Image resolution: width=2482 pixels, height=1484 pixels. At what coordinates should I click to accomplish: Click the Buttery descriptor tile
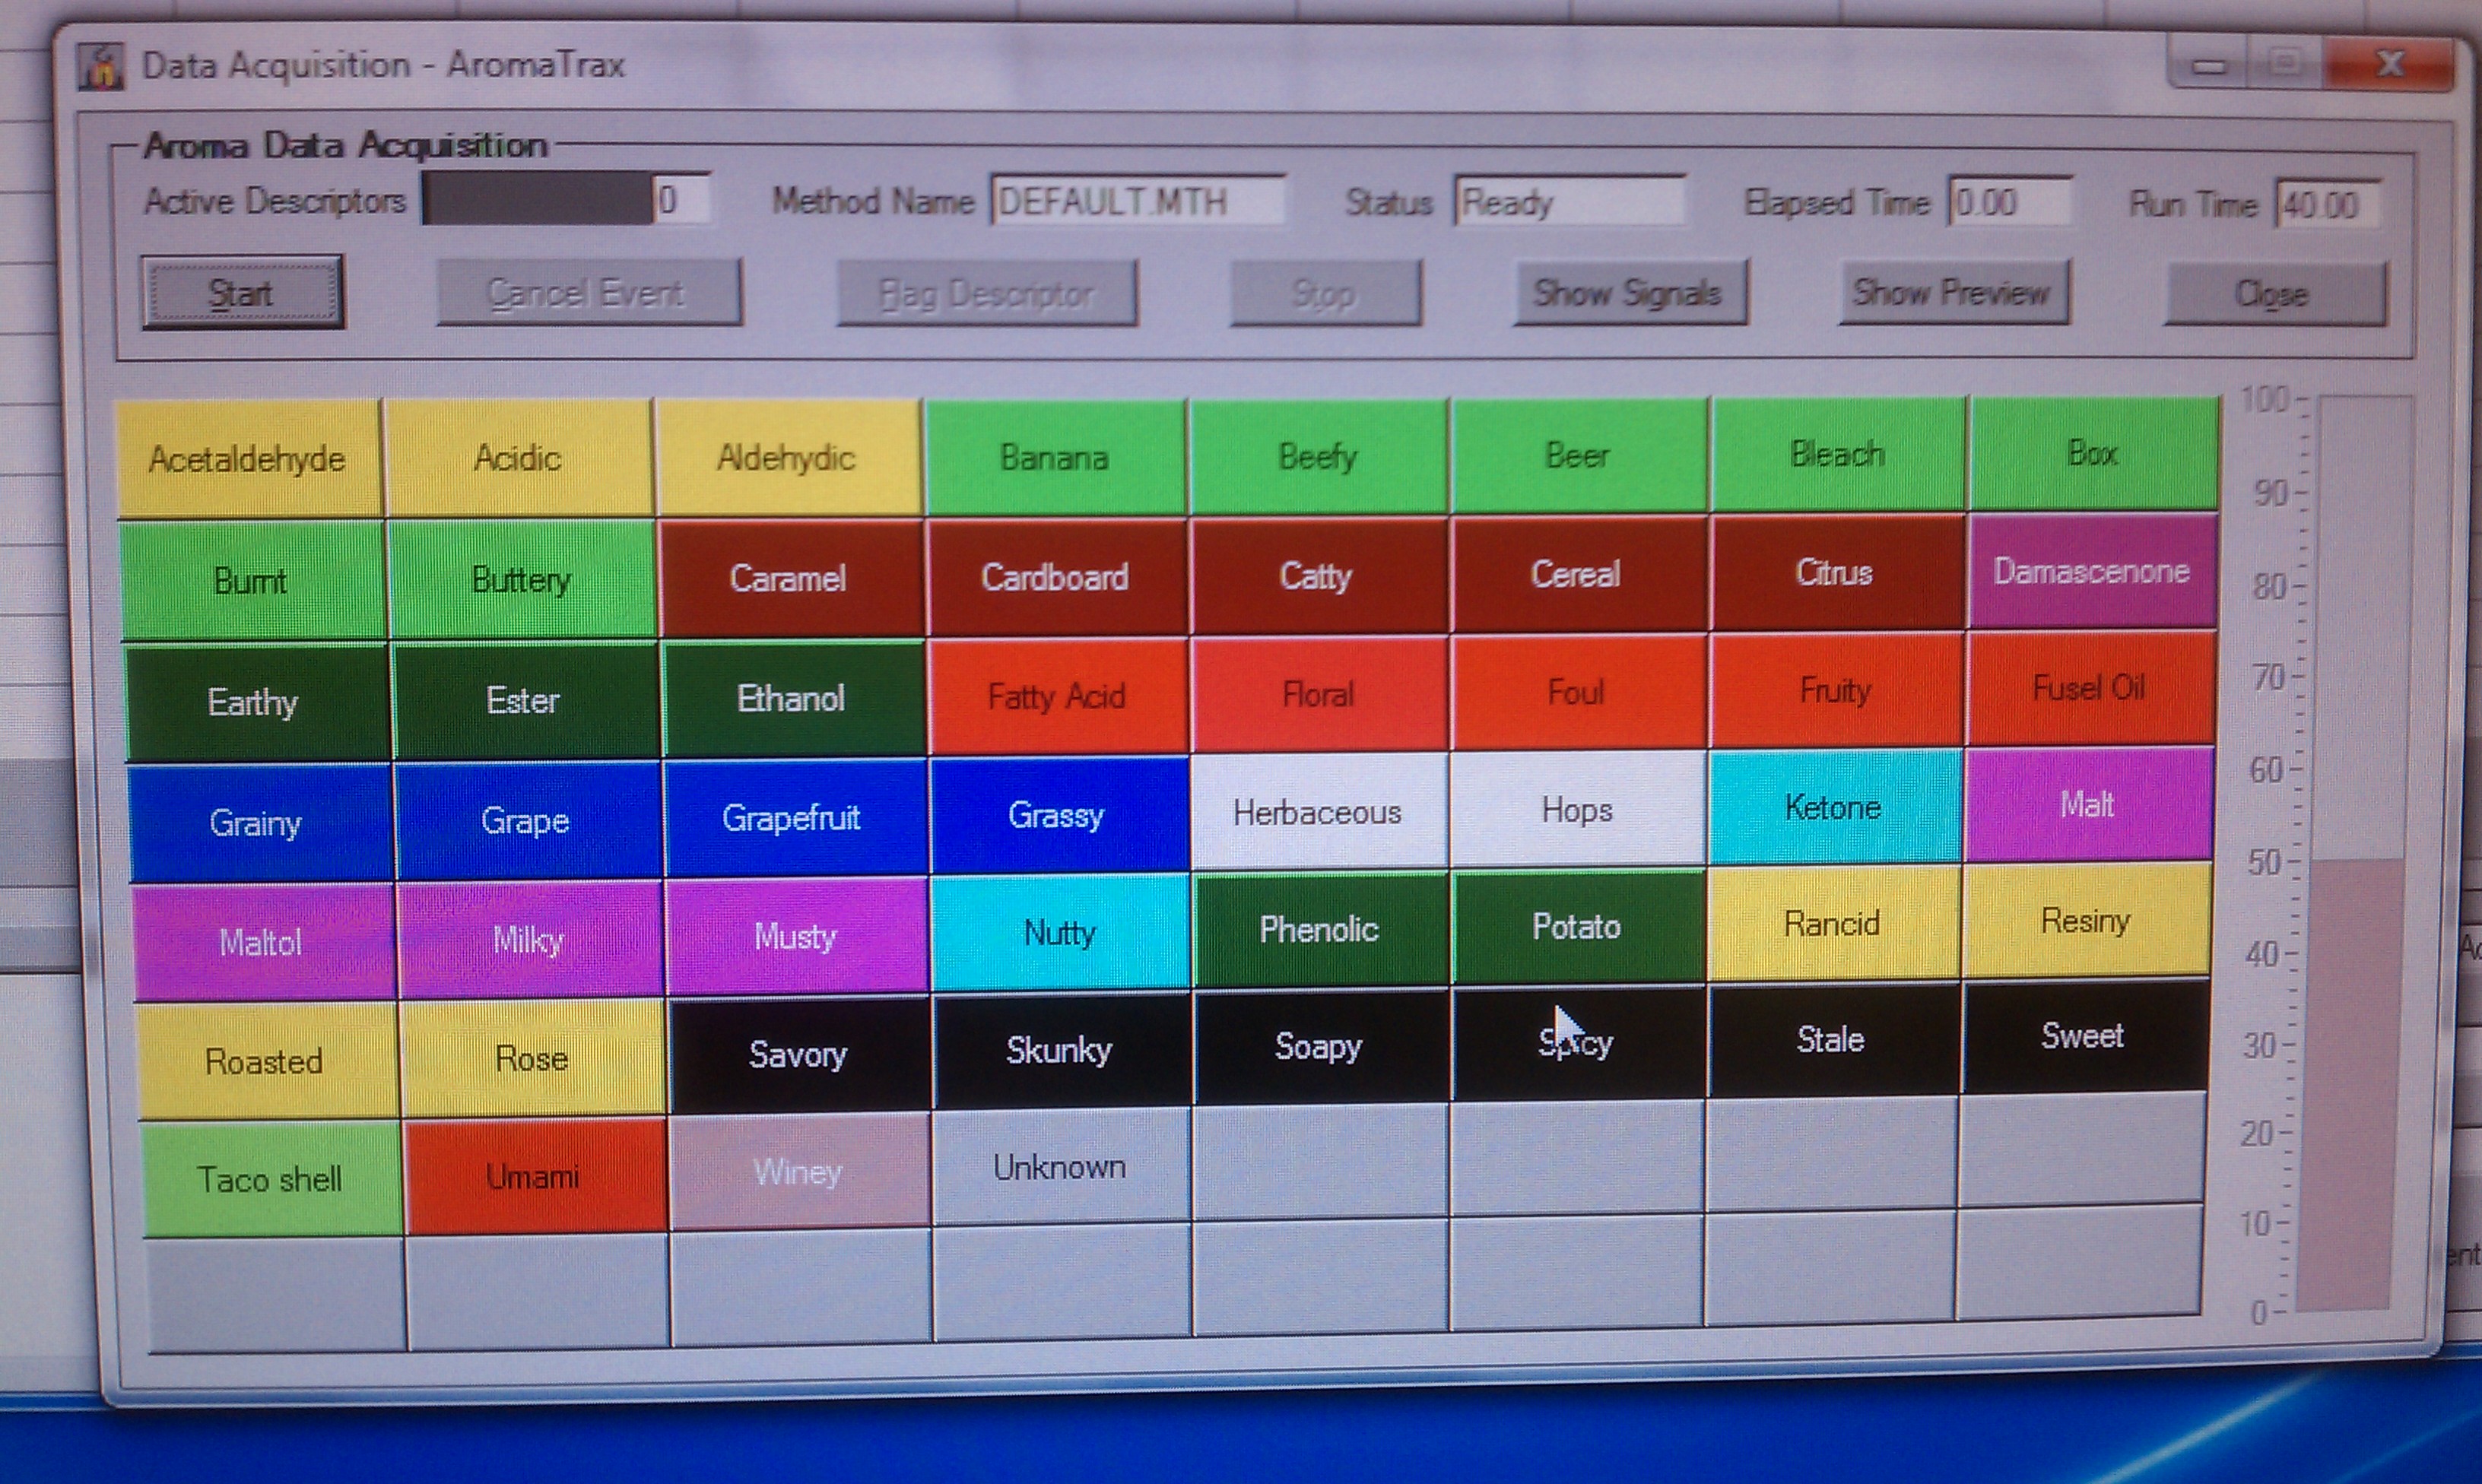coord(522,579)
